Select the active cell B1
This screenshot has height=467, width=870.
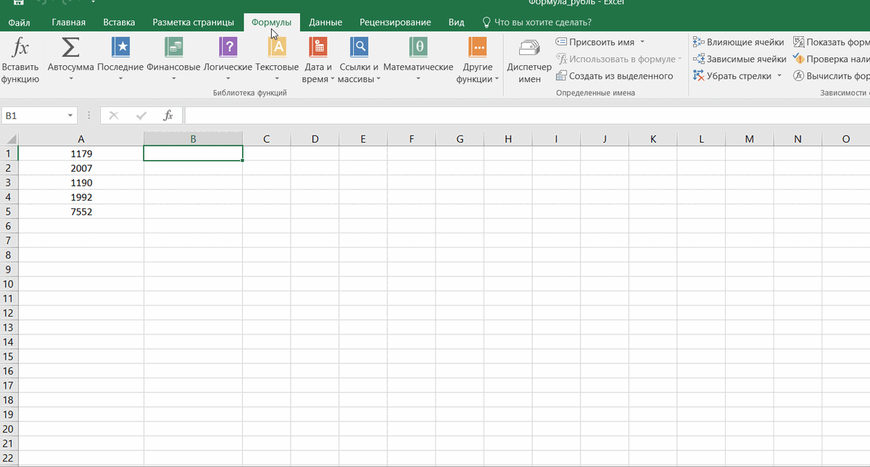click(x=194, y=154)
